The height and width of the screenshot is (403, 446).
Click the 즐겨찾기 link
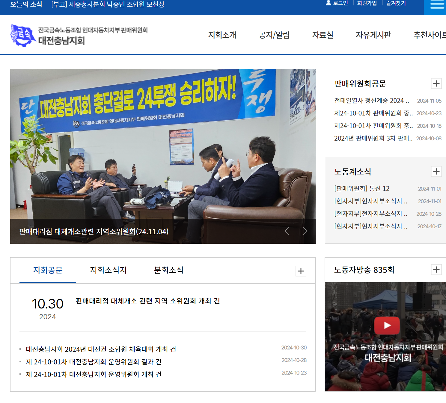point(396,3)
